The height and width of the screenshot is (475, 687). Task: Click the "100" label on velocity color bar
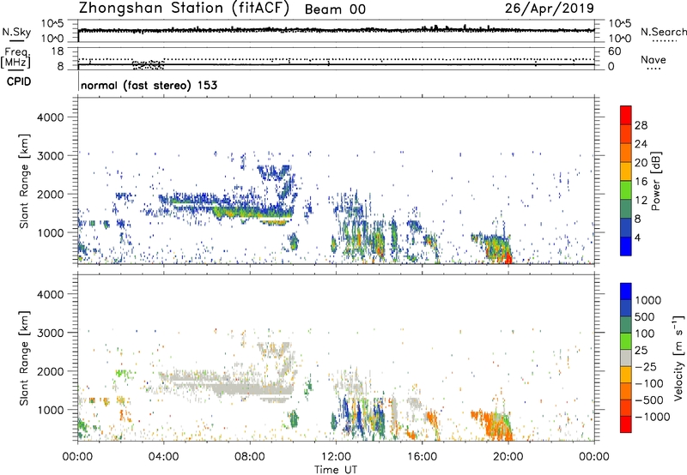(x=645, y=334)
